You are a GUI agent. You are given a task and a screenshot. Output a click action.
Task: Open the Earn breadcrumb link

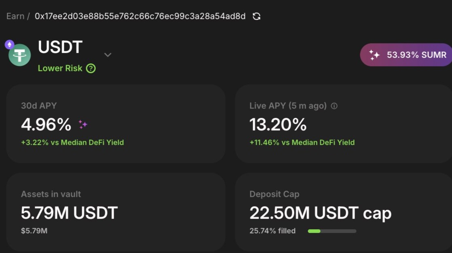(x=15, y=16)
